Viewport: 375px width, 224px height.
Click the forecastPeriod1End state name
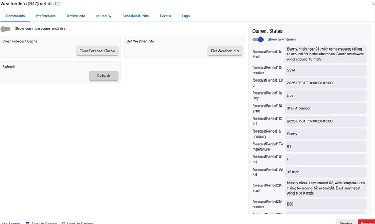(267, 83)
